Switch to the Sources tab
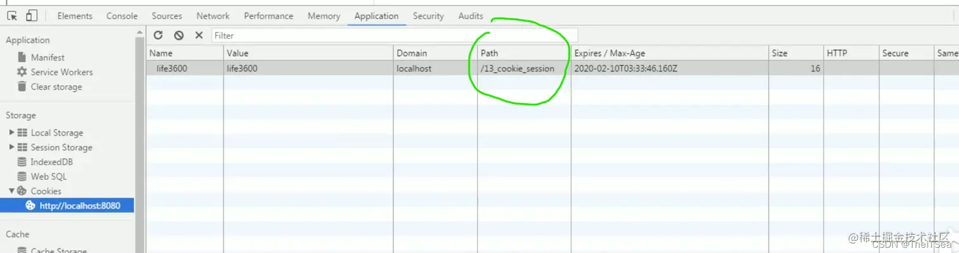 click(x=167, y=16)
